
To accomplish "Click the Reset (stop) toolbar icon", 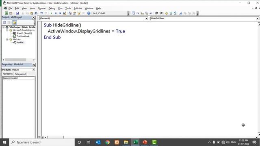I will click(60, 13).
